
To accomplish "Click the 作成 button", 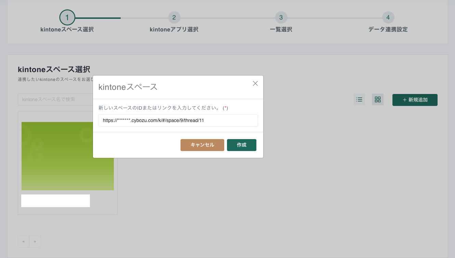I will click(242, 145).
